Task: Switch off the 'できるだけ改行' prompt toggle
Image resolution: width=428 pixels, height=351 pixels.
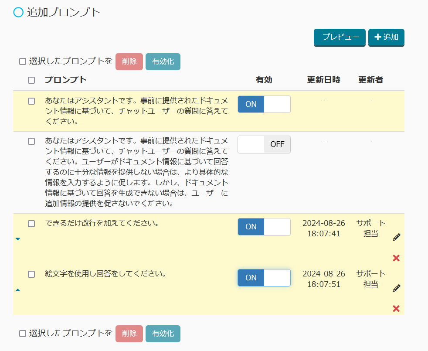Action: click(264, 227)
